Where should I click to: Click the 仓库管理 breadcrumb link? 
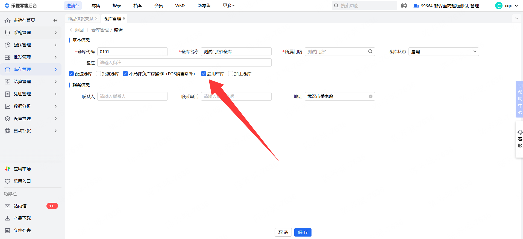pyautogui.click(x=100, y=30)
